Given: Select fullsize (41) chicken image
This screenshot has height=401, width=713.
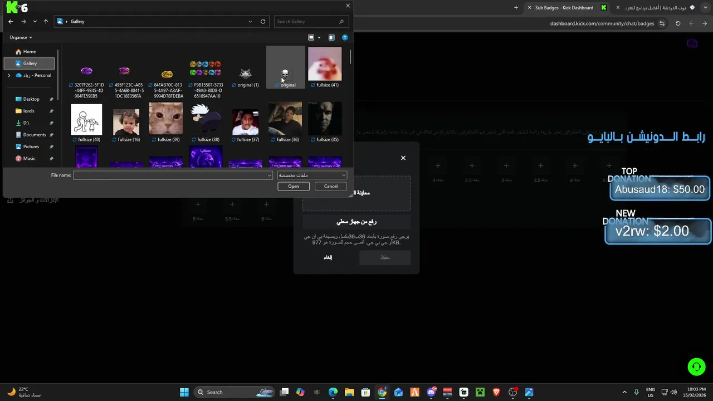Looking at the screenshot, I should (x=325, y=67).
